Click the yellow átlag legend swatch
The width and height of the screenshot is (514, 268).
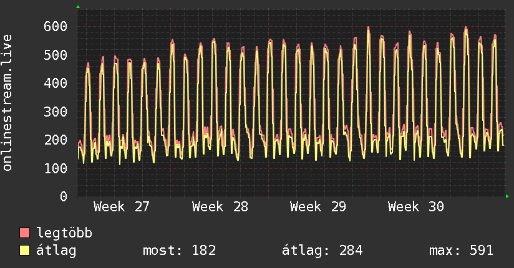click(x=24, y=251)
